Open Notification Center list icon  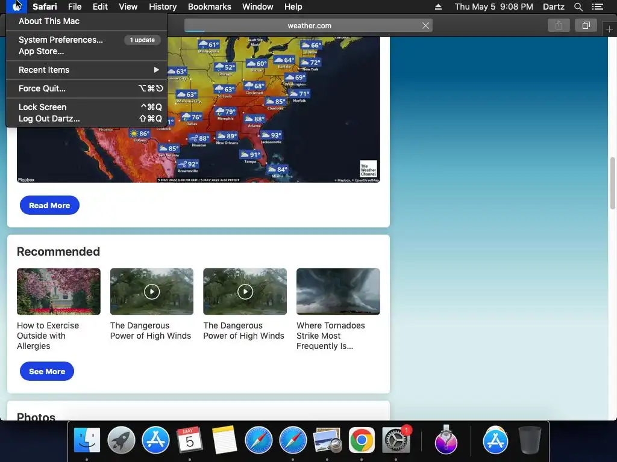click(598, 7)
